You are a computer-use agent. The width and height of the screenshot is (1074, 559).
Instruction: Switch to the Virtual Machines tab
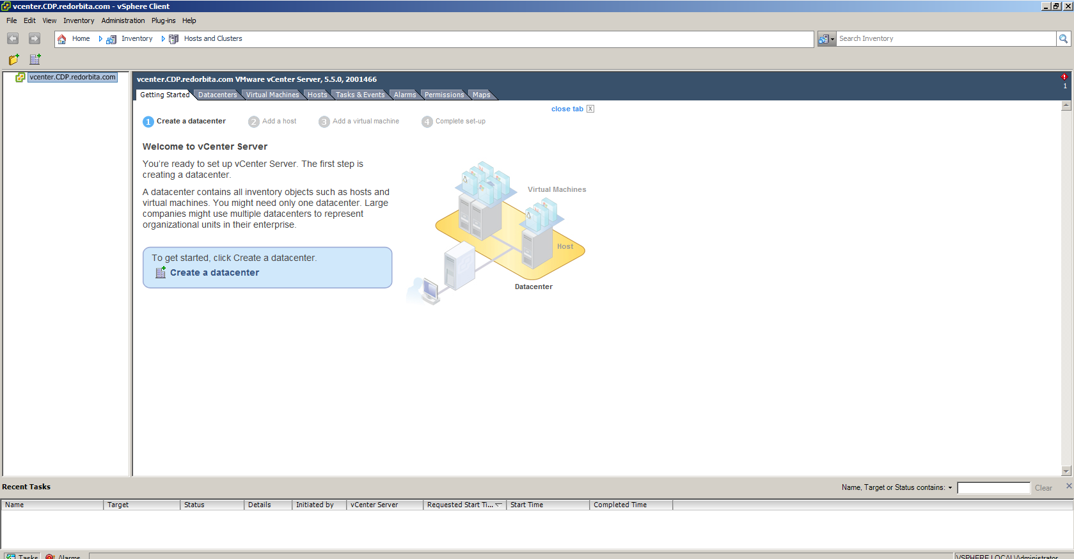click(272, 95)
